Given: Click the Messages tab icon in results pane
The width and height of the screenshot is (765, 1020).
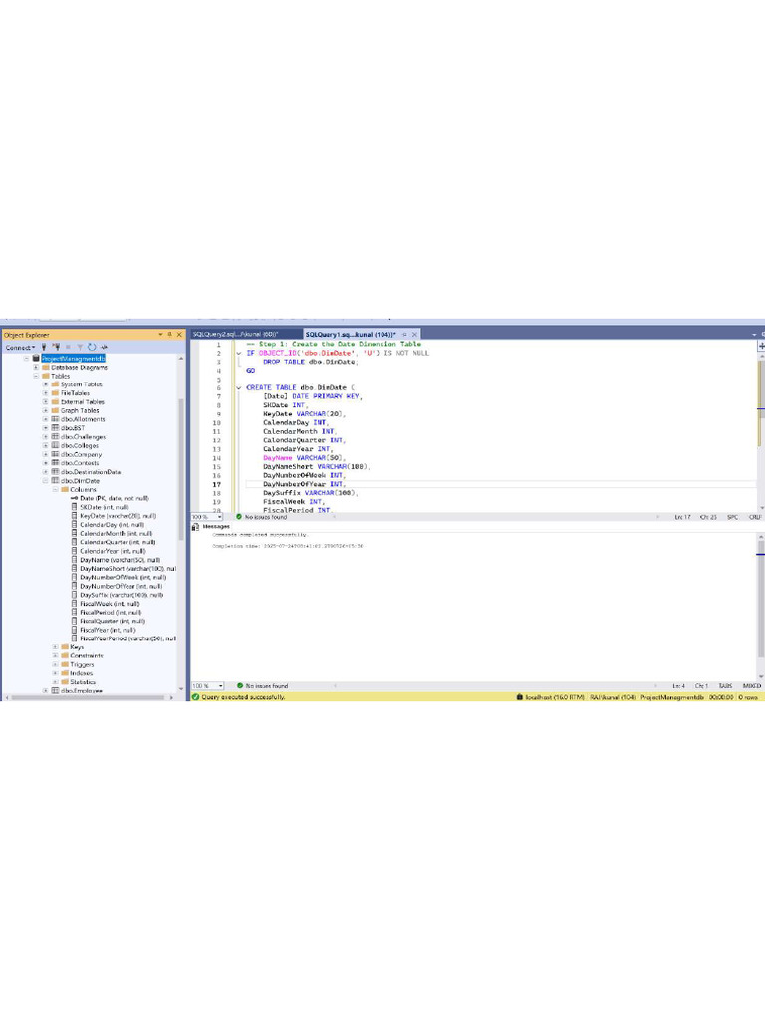Looking at the screenshot, I should (196, 526).
